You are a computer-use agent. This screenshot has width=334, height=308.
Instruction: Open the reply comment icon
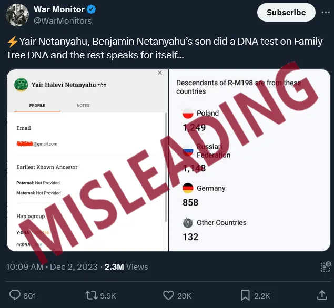(15, 295)
